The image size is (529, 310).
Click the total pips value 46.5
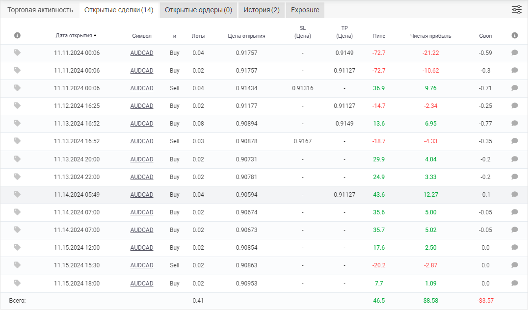coord(378,301)
